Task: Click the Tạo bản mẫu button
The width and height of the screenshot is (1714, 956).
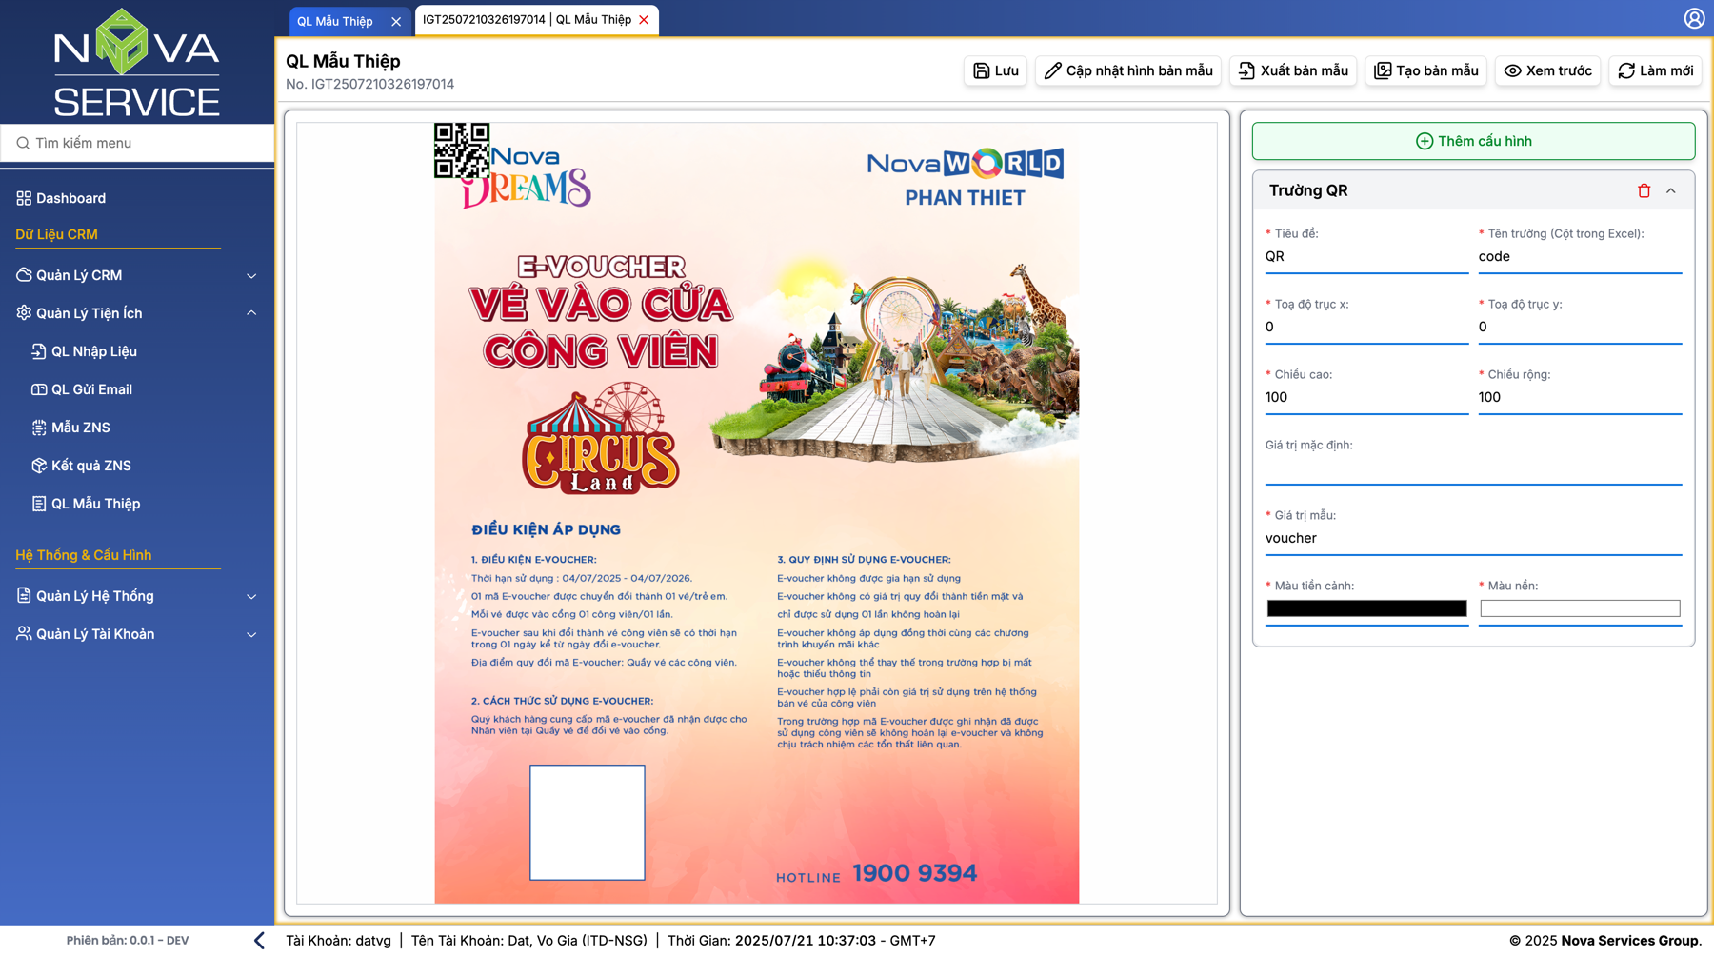Action: 1425,70
